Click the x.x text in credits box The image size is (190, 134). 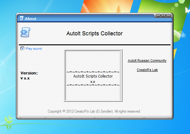pyautogui.click(x=93, y=82)
